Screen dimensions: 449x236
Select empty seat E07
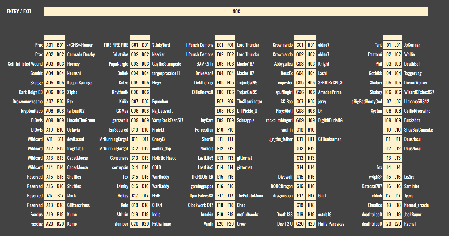pyautogui.click(x=220, y=102)
